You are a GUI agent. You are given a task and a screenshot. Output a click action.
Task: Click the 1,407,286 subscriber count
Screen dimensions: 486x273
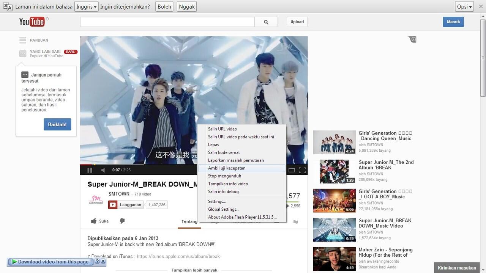157,205
